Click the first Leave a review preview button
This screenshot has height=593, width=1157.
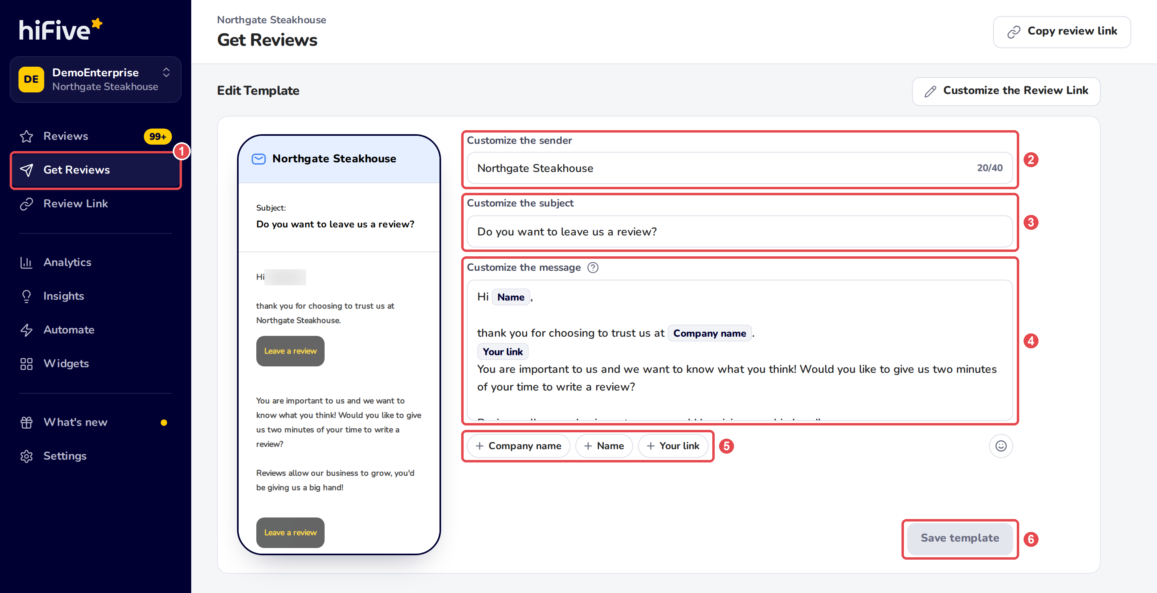tap(290, 351)
